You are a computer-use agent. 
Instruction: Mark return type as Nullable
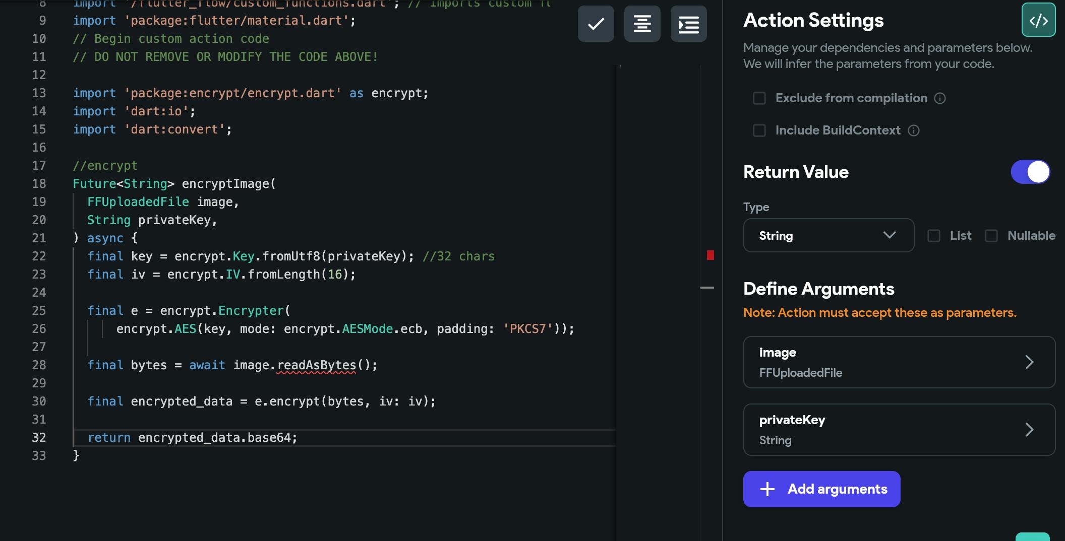[x=991, y=236]
